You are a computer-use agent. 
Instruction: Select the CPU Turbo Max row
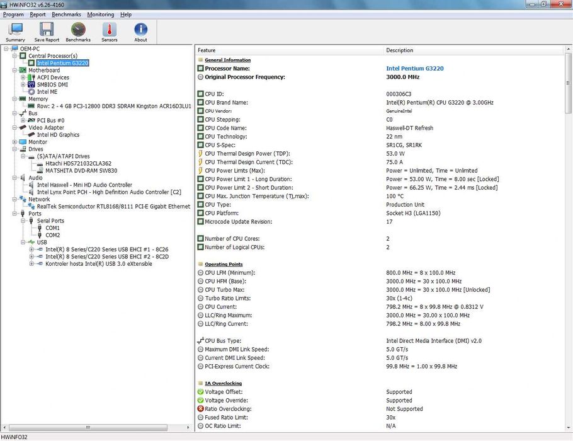point(380,290)
